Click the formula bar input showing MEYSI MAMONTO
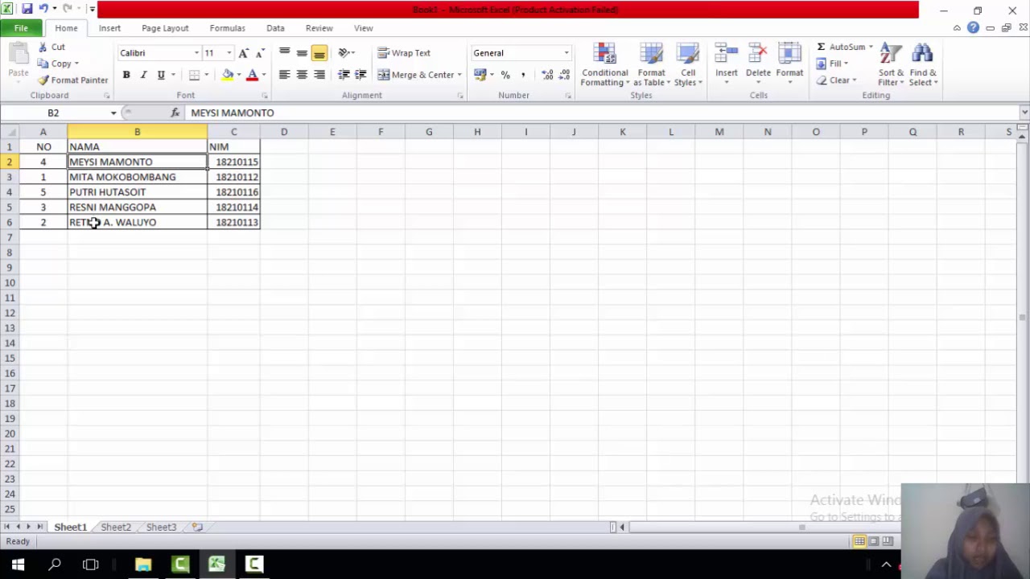Image resolution: width=1030 pixels, height=579 pixels. click(x=604, y=113)
